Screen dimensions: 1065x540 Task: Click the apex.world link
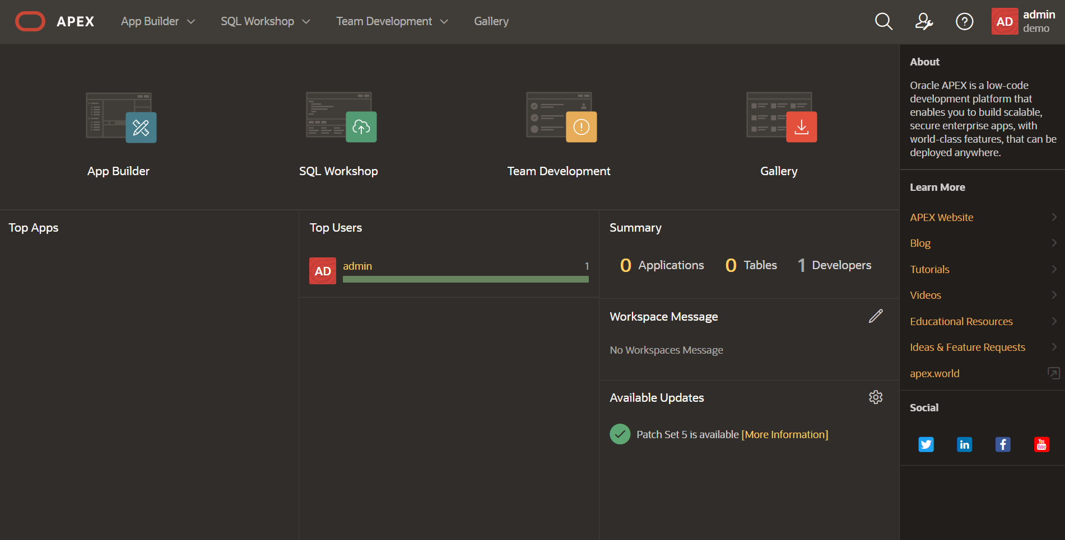tap(934, 373)
